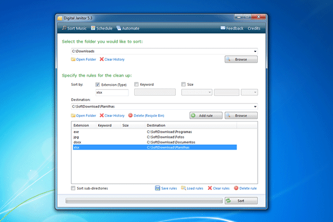Open the Size unit dropdown
This screenshot has height=222, width=333.
[249, 92]
